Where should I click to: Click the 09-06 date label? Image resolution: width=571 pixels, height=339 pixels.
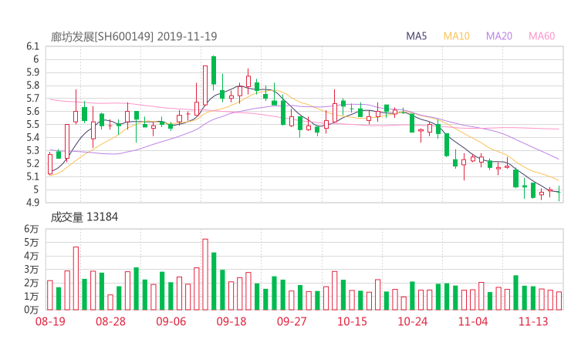coord(171,321)
